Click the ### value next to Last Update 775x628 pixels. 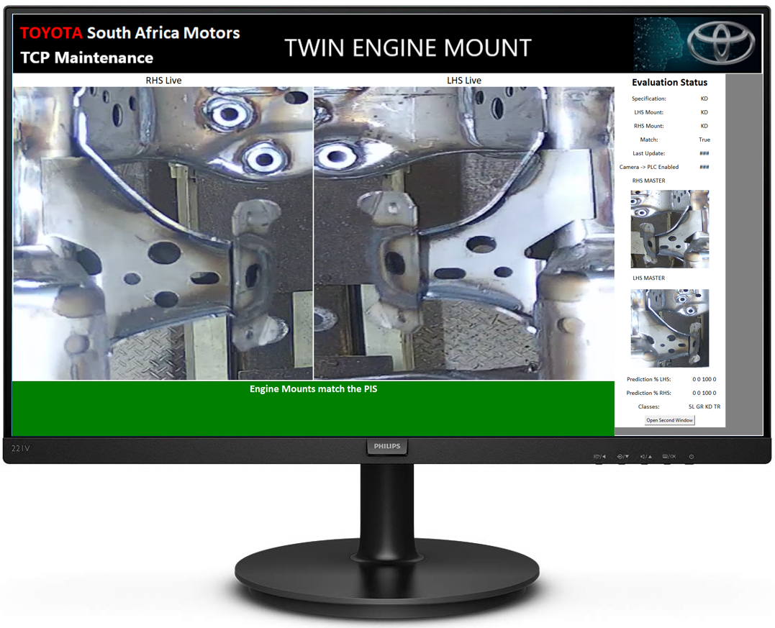click(704, 154)
